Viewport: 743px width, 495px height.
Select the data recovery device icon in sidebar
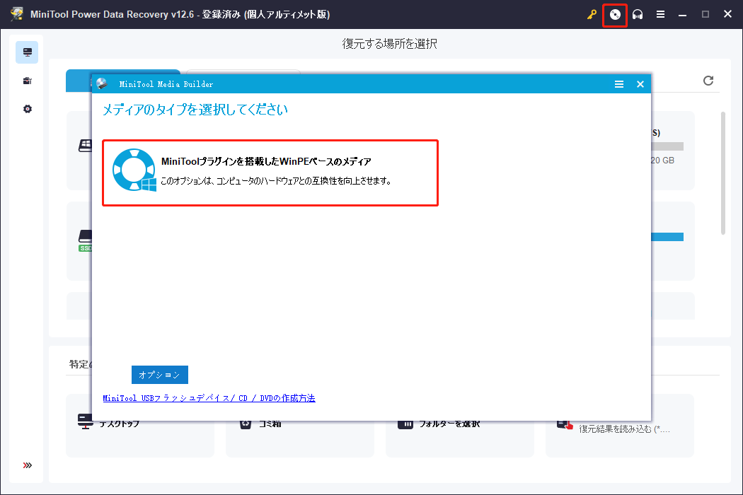(26, 52)
